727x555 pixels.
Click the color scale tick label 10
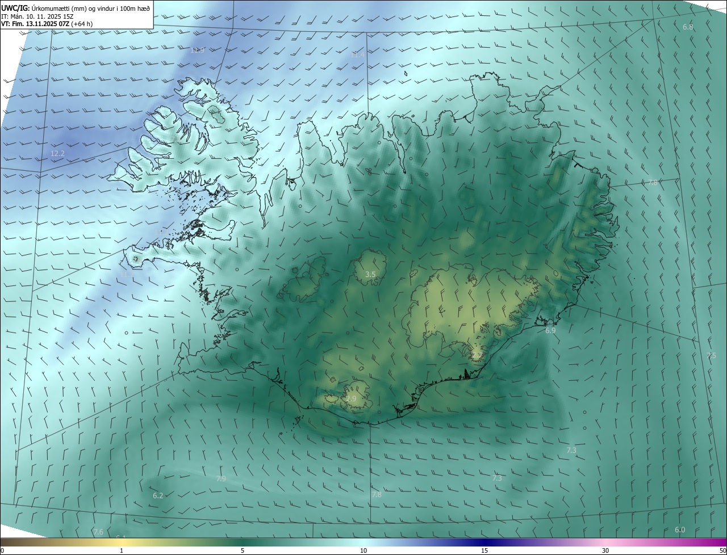363,550
